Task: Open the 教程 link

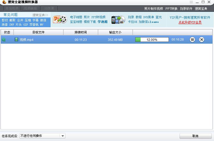Action: point(138,17)
